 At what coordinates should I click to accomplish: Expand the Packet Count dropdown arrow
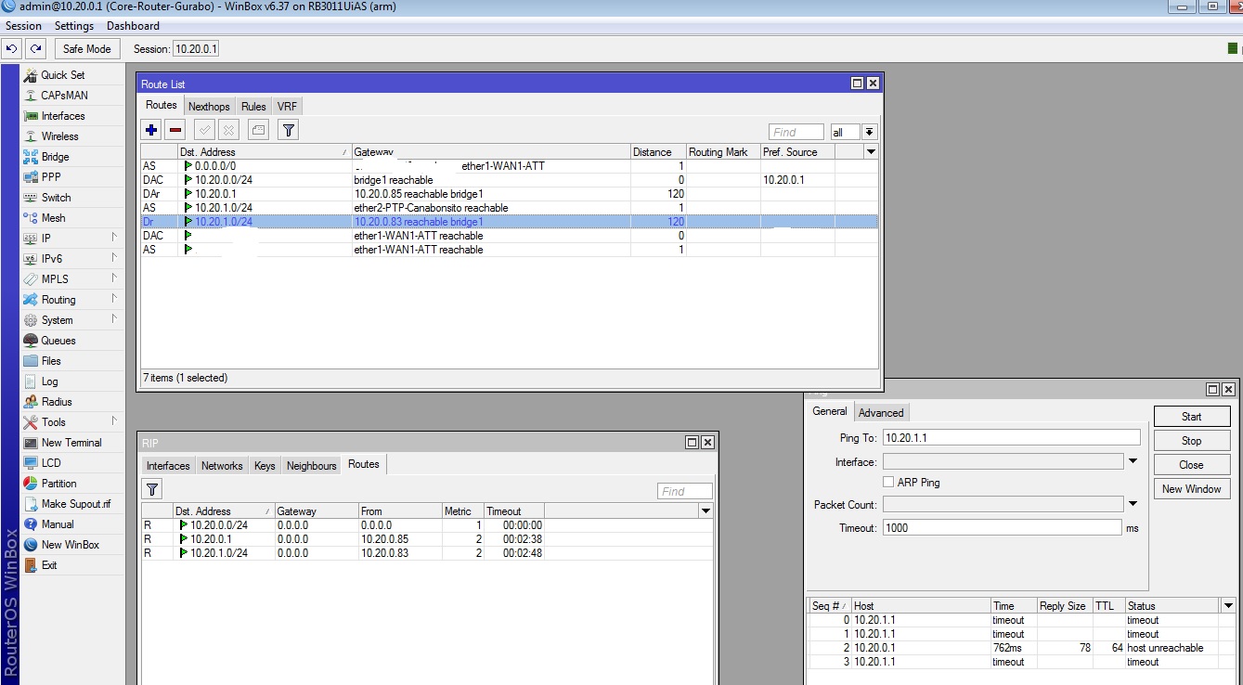point(1133,504)
